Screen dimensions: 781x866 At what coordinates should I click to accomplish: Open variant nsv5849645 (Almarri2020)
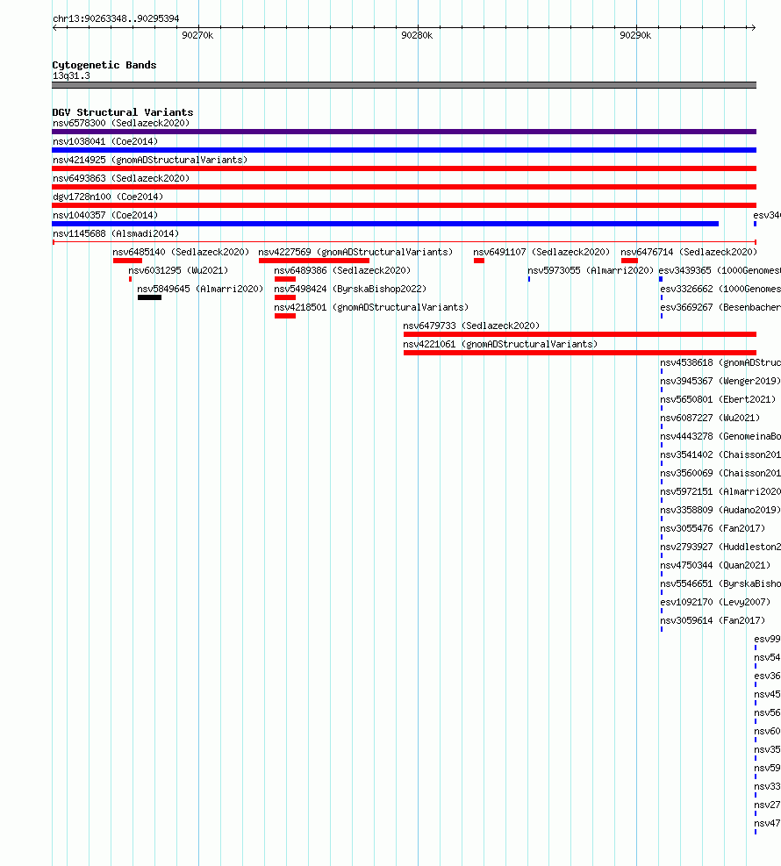200,289
